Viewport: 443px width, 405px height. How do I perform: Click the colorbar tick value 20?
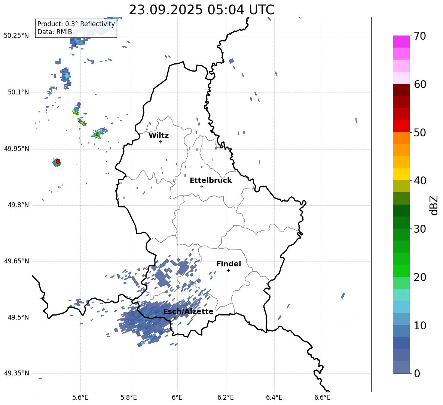point(420,277)
